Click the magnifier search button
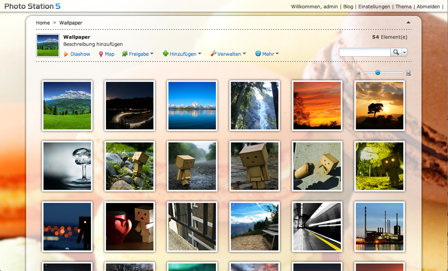 coord(396,52)
